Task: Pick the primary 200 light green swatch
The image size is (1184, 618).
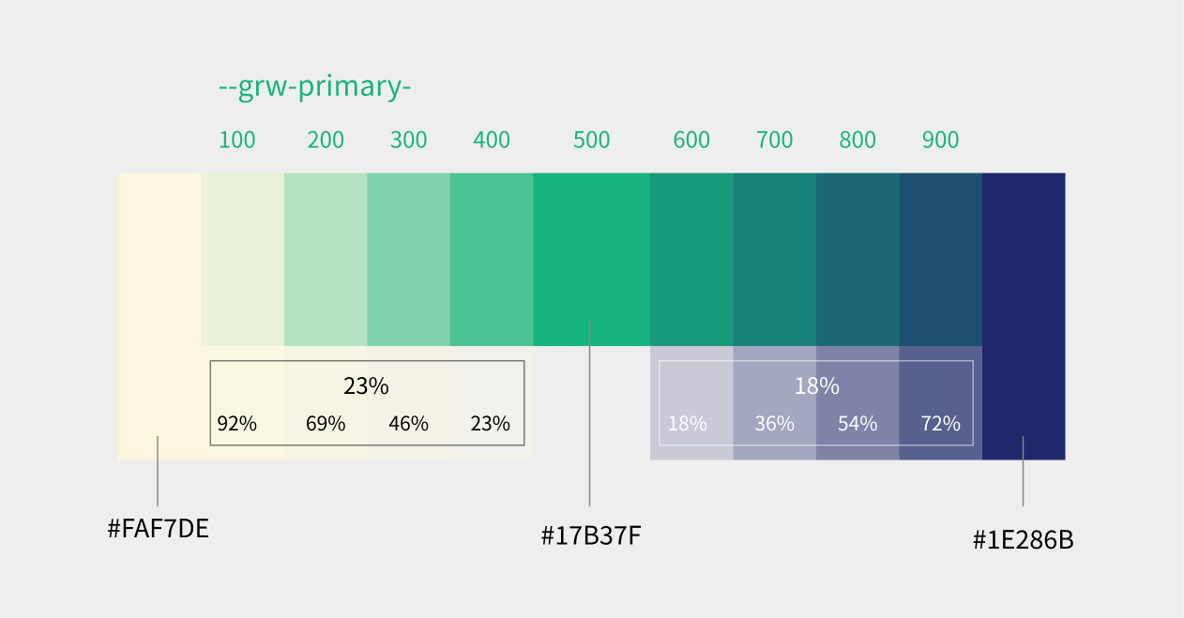Action: coord(326,259)
